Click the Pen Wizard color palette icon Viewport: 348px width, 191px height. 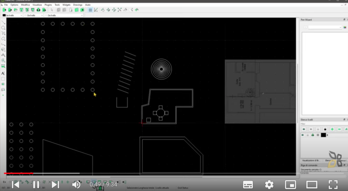pyautogui.click(x=345, y=27)
